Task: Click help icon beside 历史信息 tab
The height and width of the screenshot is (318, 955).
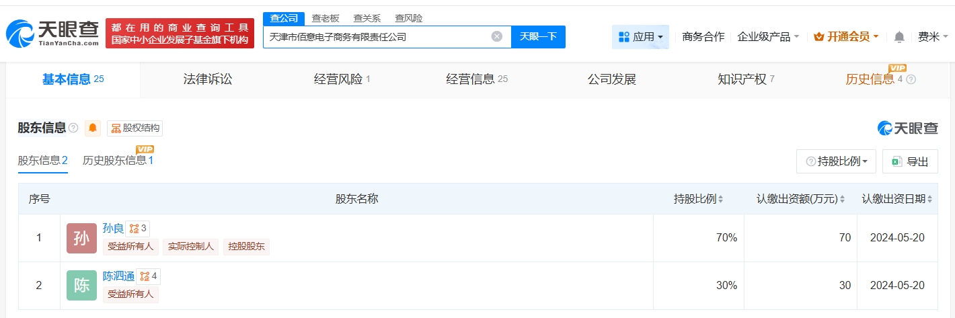Action: pyautogui.click(x=911, y=79)
